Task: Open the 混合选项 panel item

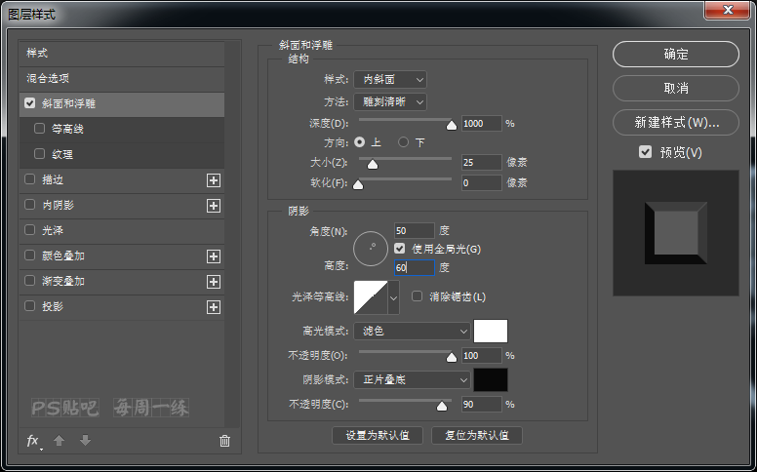Action: tap(122, 78)
